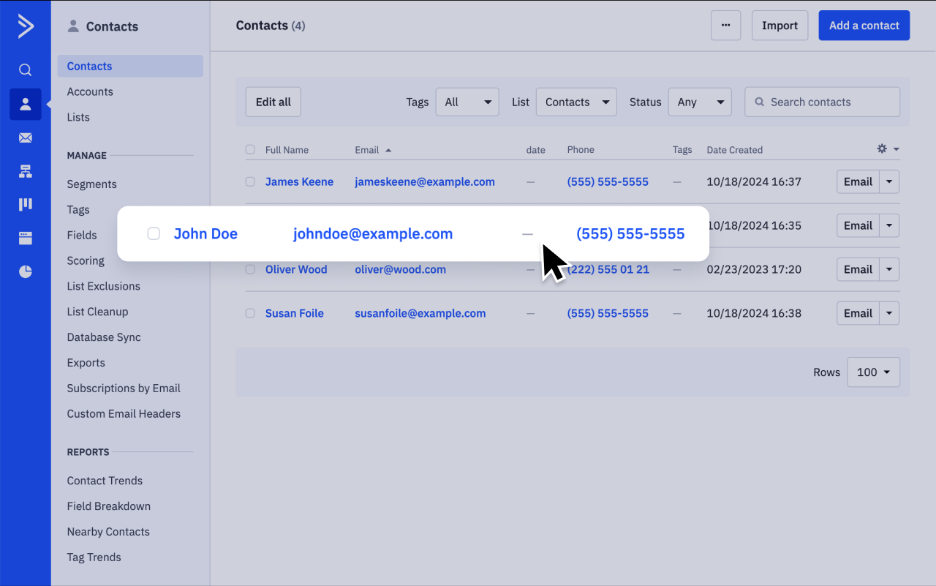Open the search icon in left rail

(x=25, y=70)
